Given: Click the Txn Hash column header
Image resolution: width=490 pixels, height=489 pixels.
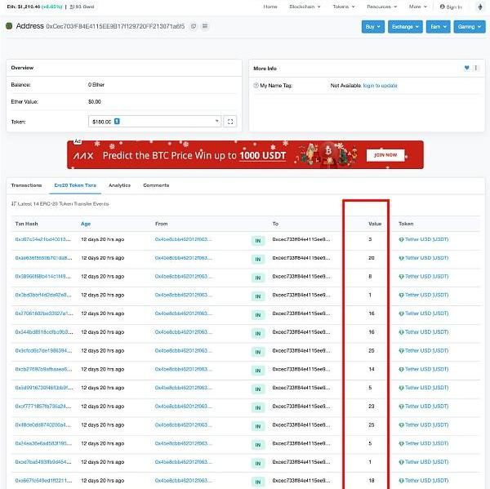Looking at the screenshot, I should (26, 224).
